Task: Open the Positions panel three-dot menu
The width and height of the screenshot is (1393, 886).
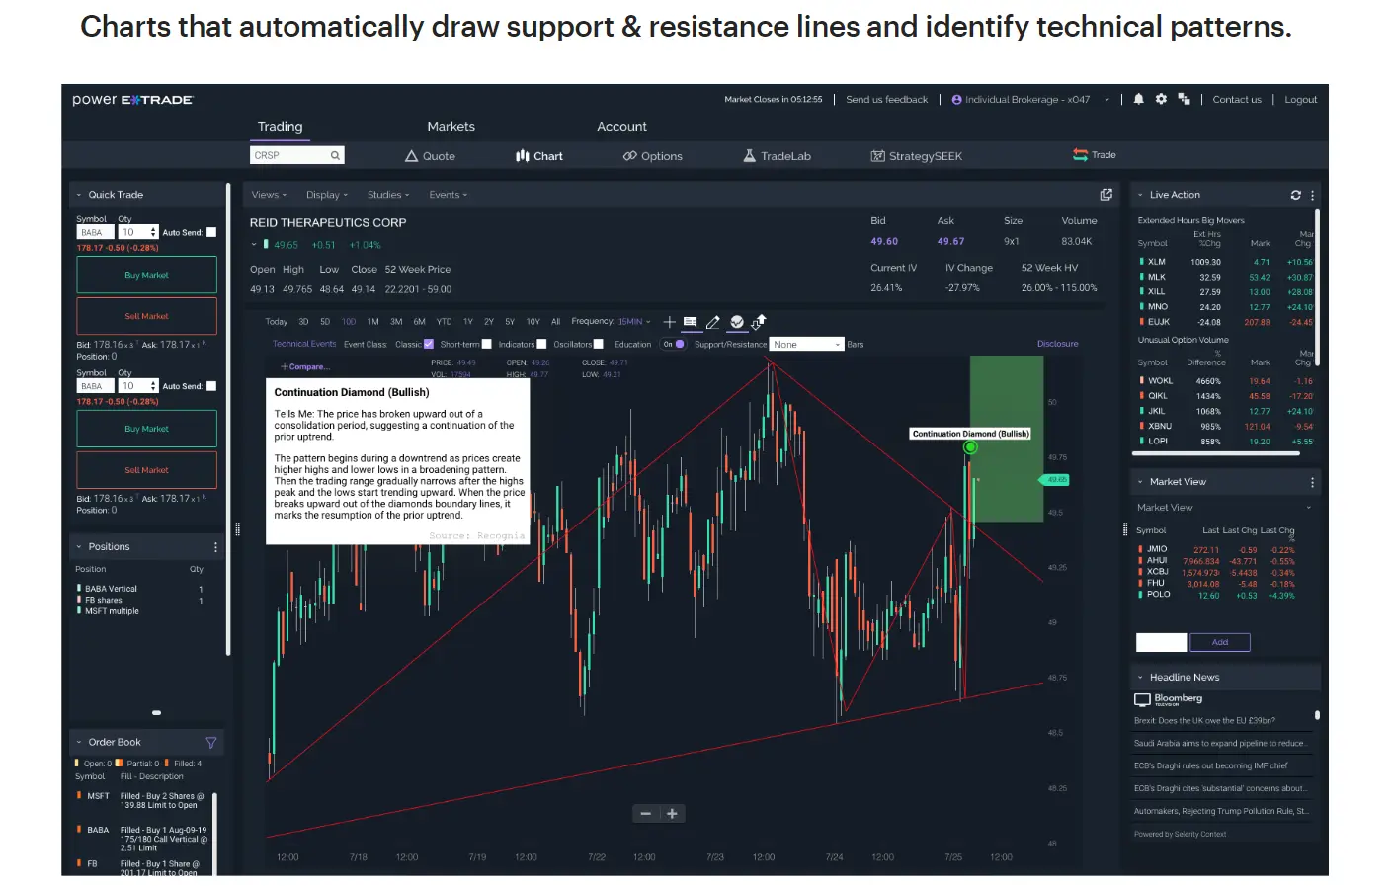Action: coord(215,547)
